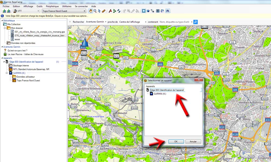The width and height of the screenshot is (271, 162).
Task: Open the Aide menu
Action: pos(93,6)
